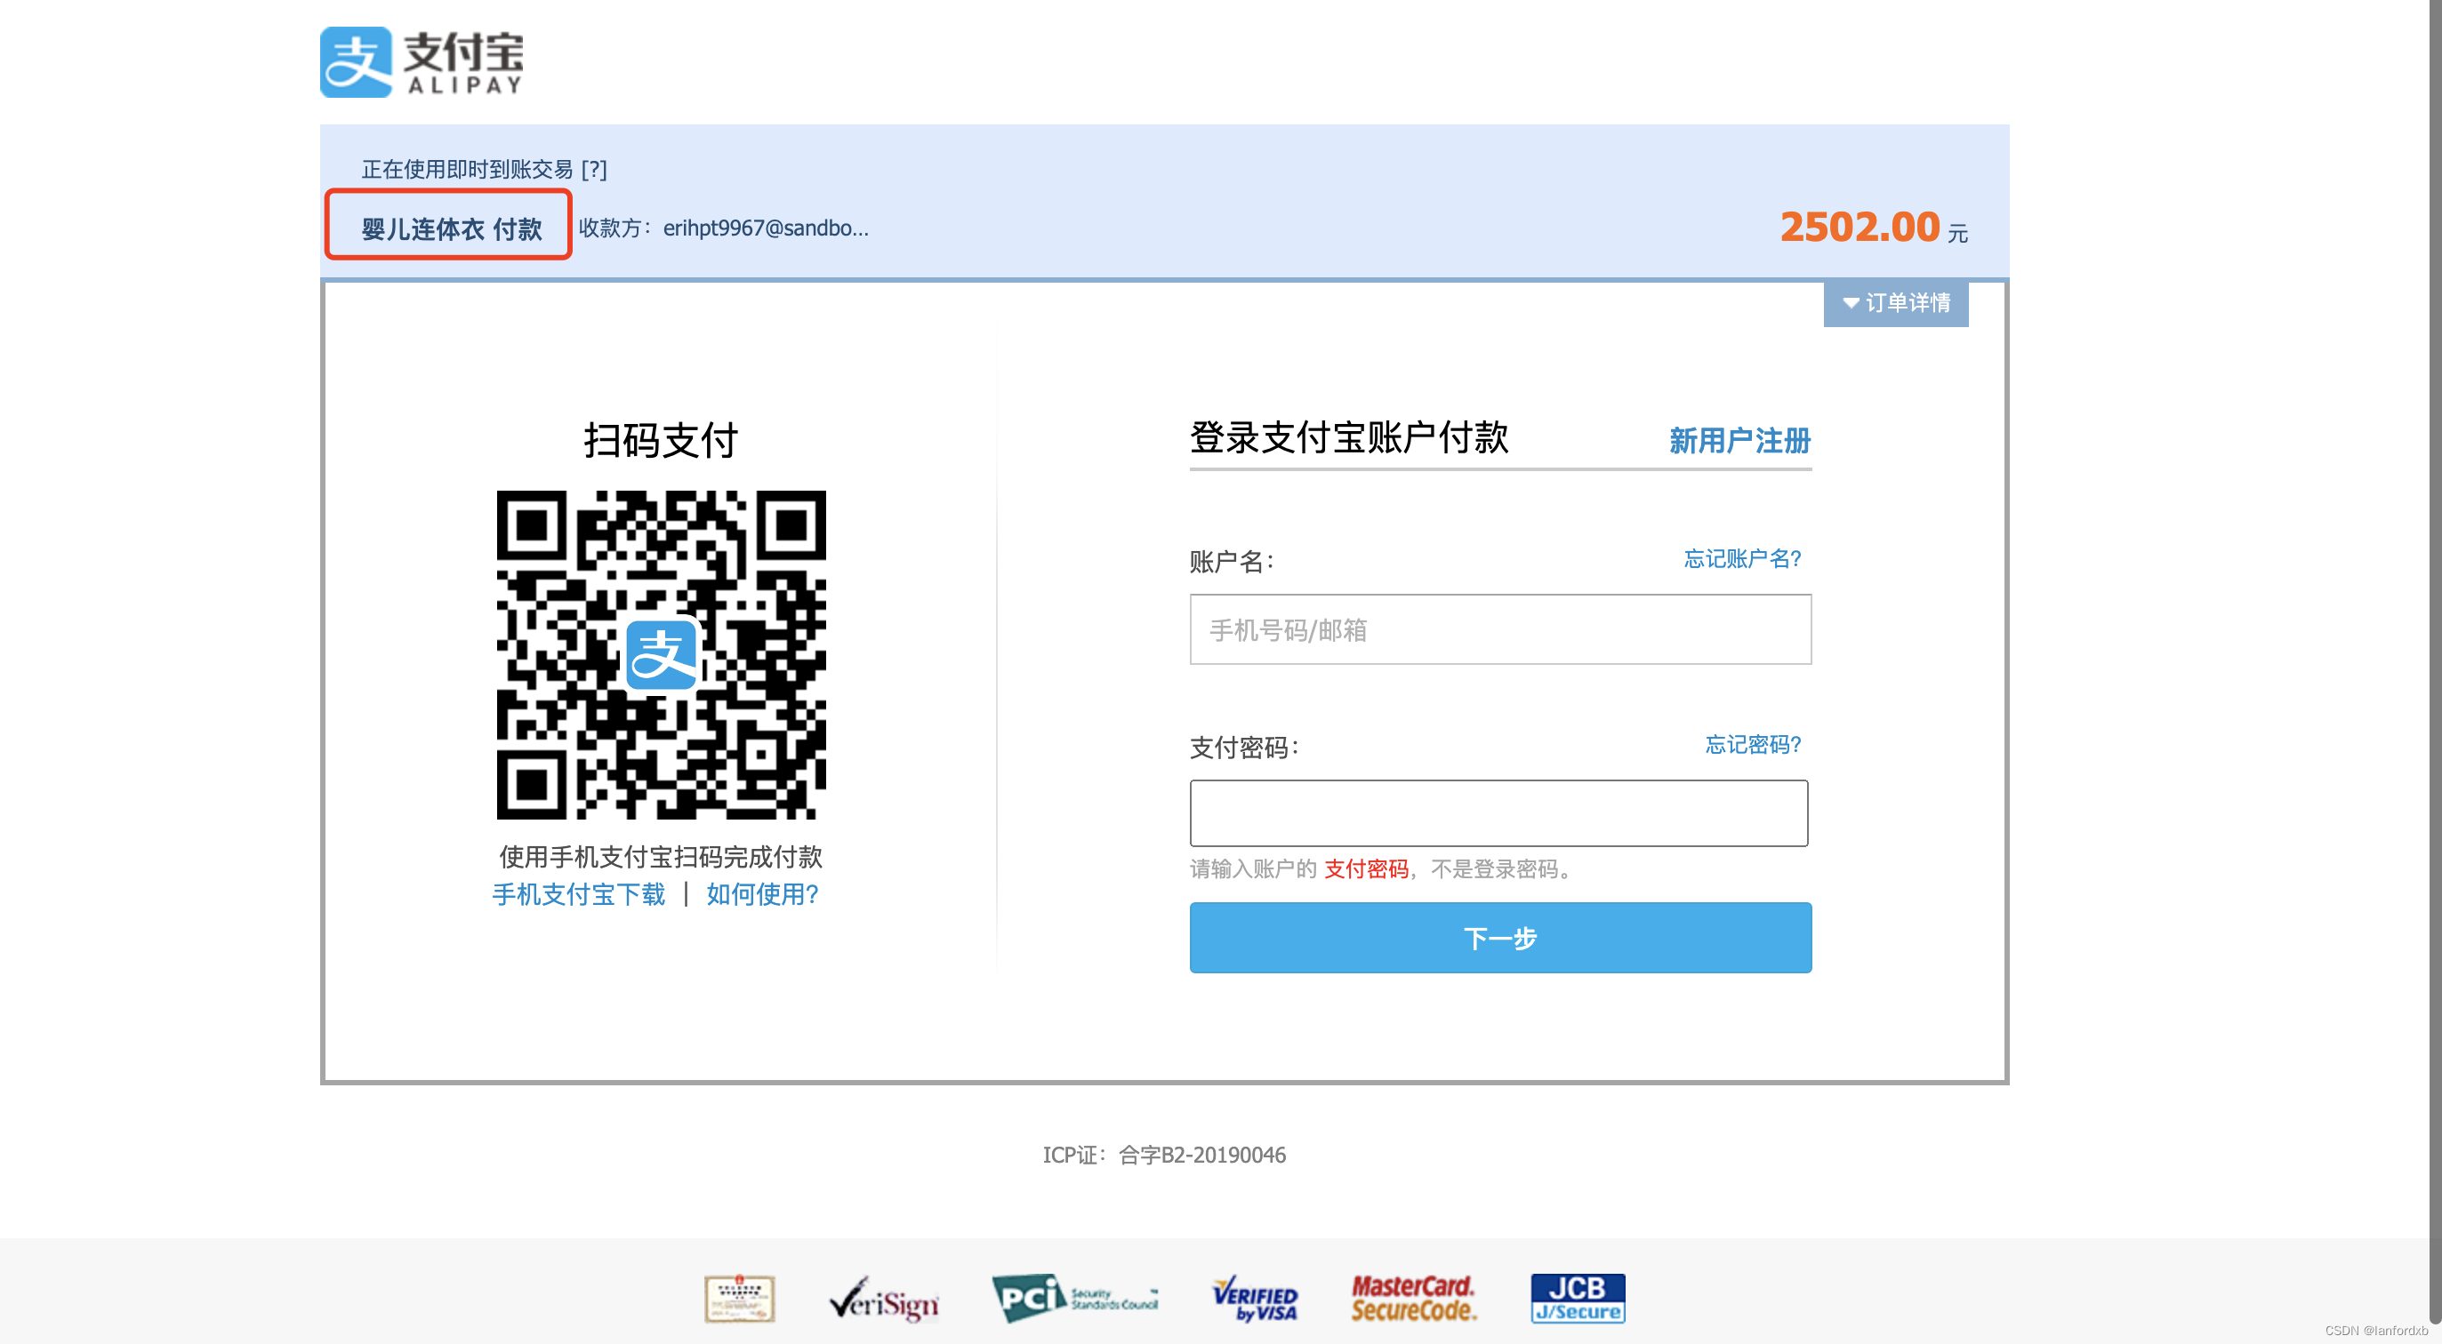Click the Verified by VISA badge
2442x1344 pixels.
(1254, 1300)
